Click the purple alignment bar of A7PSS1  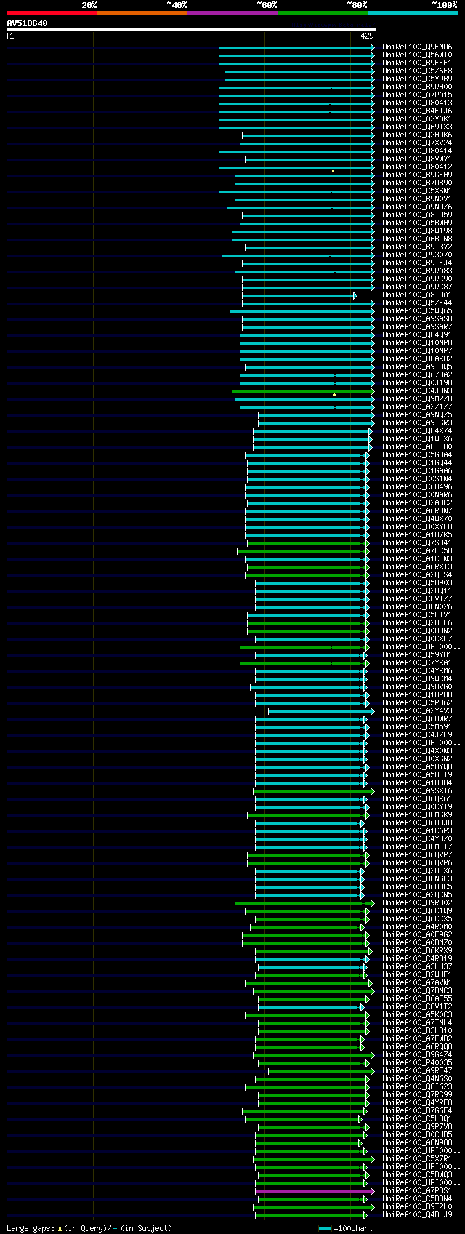(313, 1191)
